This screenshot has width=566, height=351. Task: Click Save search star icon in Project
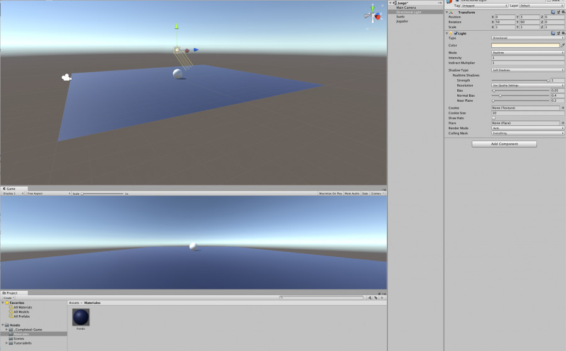pyautogui.click(x=382, y=298)
